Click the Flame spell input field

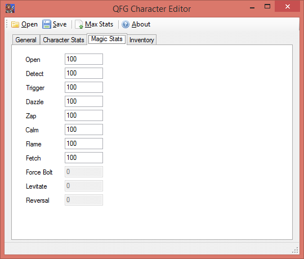84,144
